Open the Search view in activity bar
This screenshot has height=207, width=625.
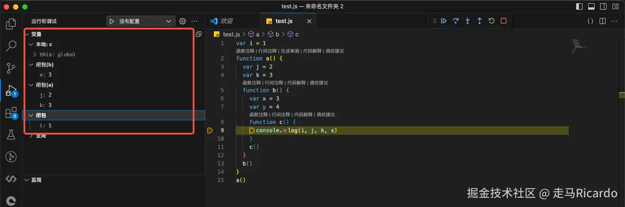(x=11, y=46)
